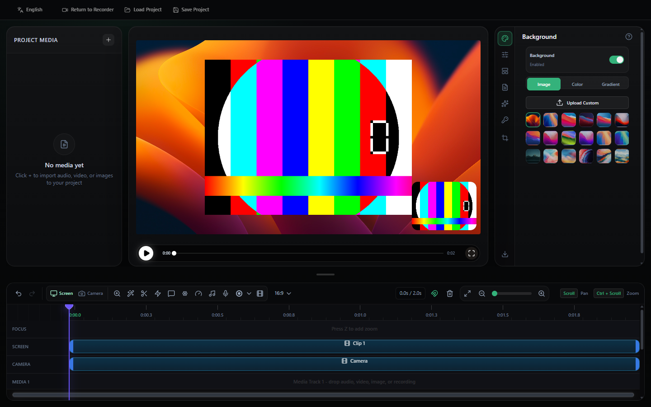Open the Background palette panel icon

coord(505,38)
